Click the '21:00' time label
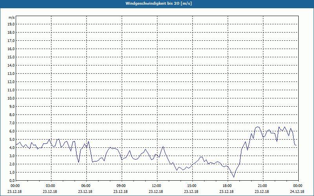The height and width of the screenshot is (196, 314). pyautogui.click(x=262, y=186)
